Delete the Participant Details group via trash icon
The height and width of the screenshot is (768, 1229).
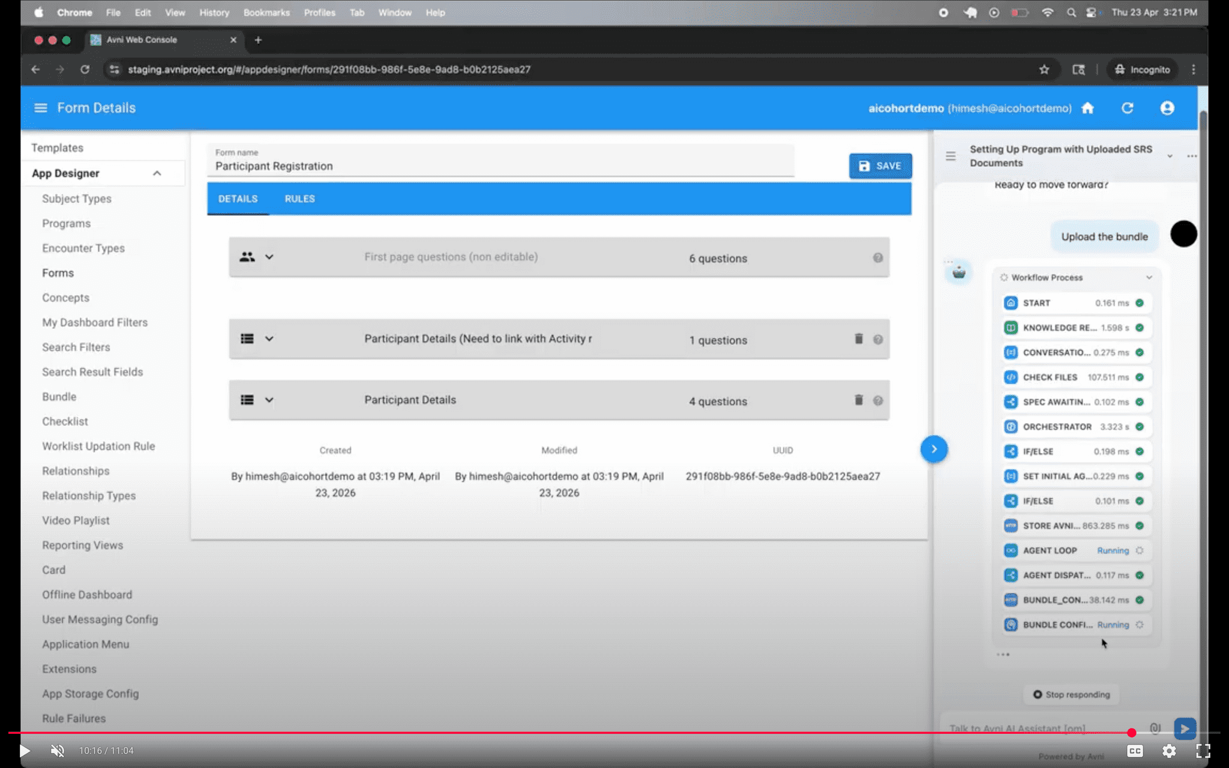coord(858,400)
